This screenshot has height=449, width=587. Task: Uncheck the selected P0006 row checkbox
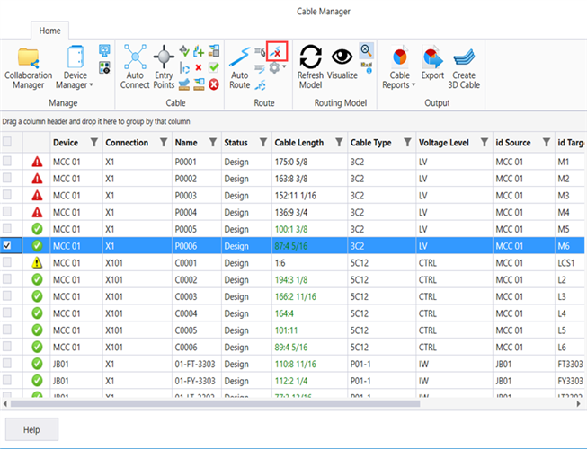pyautogui.click(x=8, y=244)
